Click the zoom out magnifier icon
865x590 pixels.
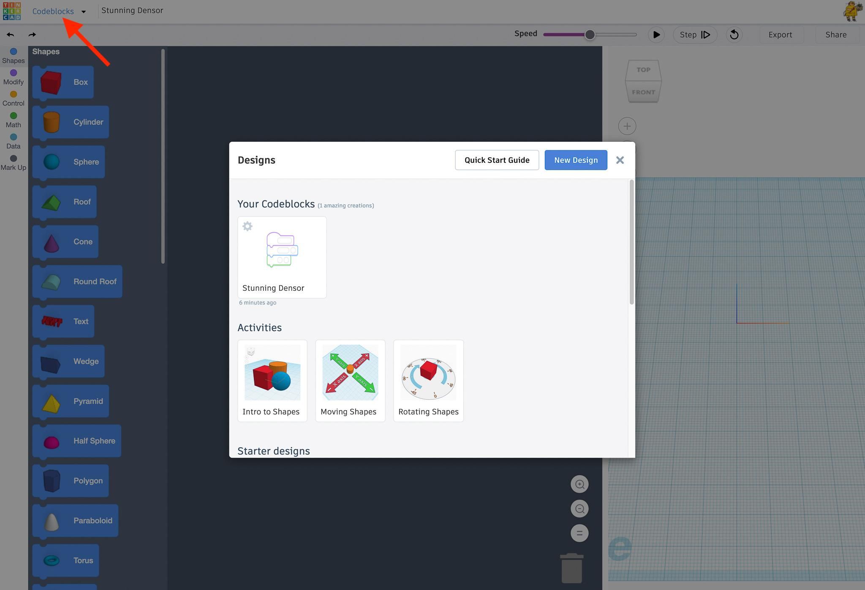point(579,509)
